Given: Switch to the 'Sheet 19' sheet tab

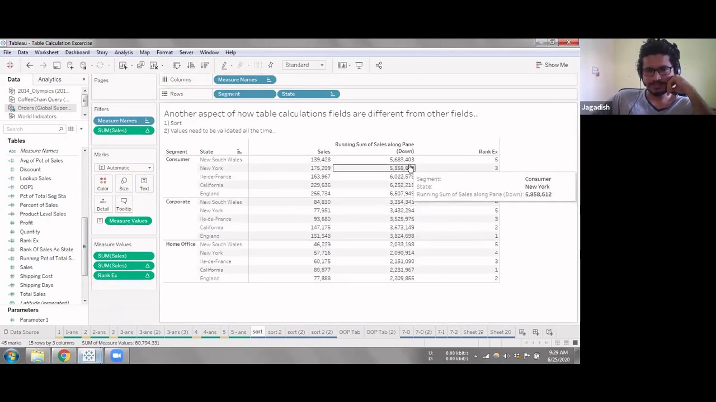Looking at the screenshot, I should [473, 332].
